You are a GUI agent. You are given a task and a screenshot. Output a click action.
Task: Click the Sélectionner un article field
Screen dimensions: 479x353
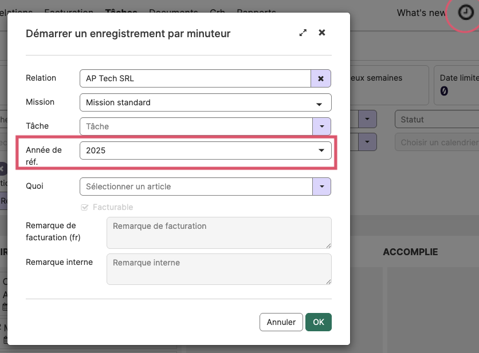pyautogui.click(x=196, y=187)
